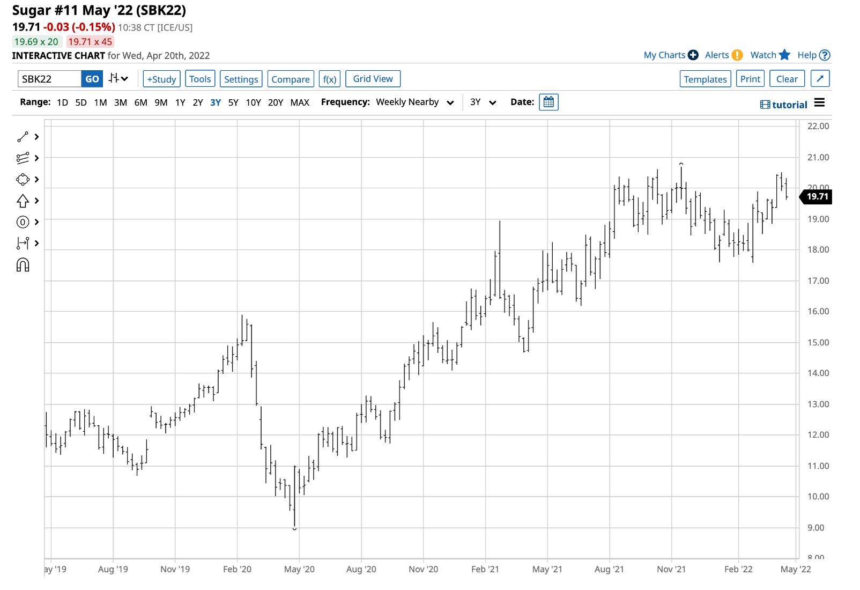Open the Tools button
Image resolution: width=860 pixels, height=590 pixels.
200,79
